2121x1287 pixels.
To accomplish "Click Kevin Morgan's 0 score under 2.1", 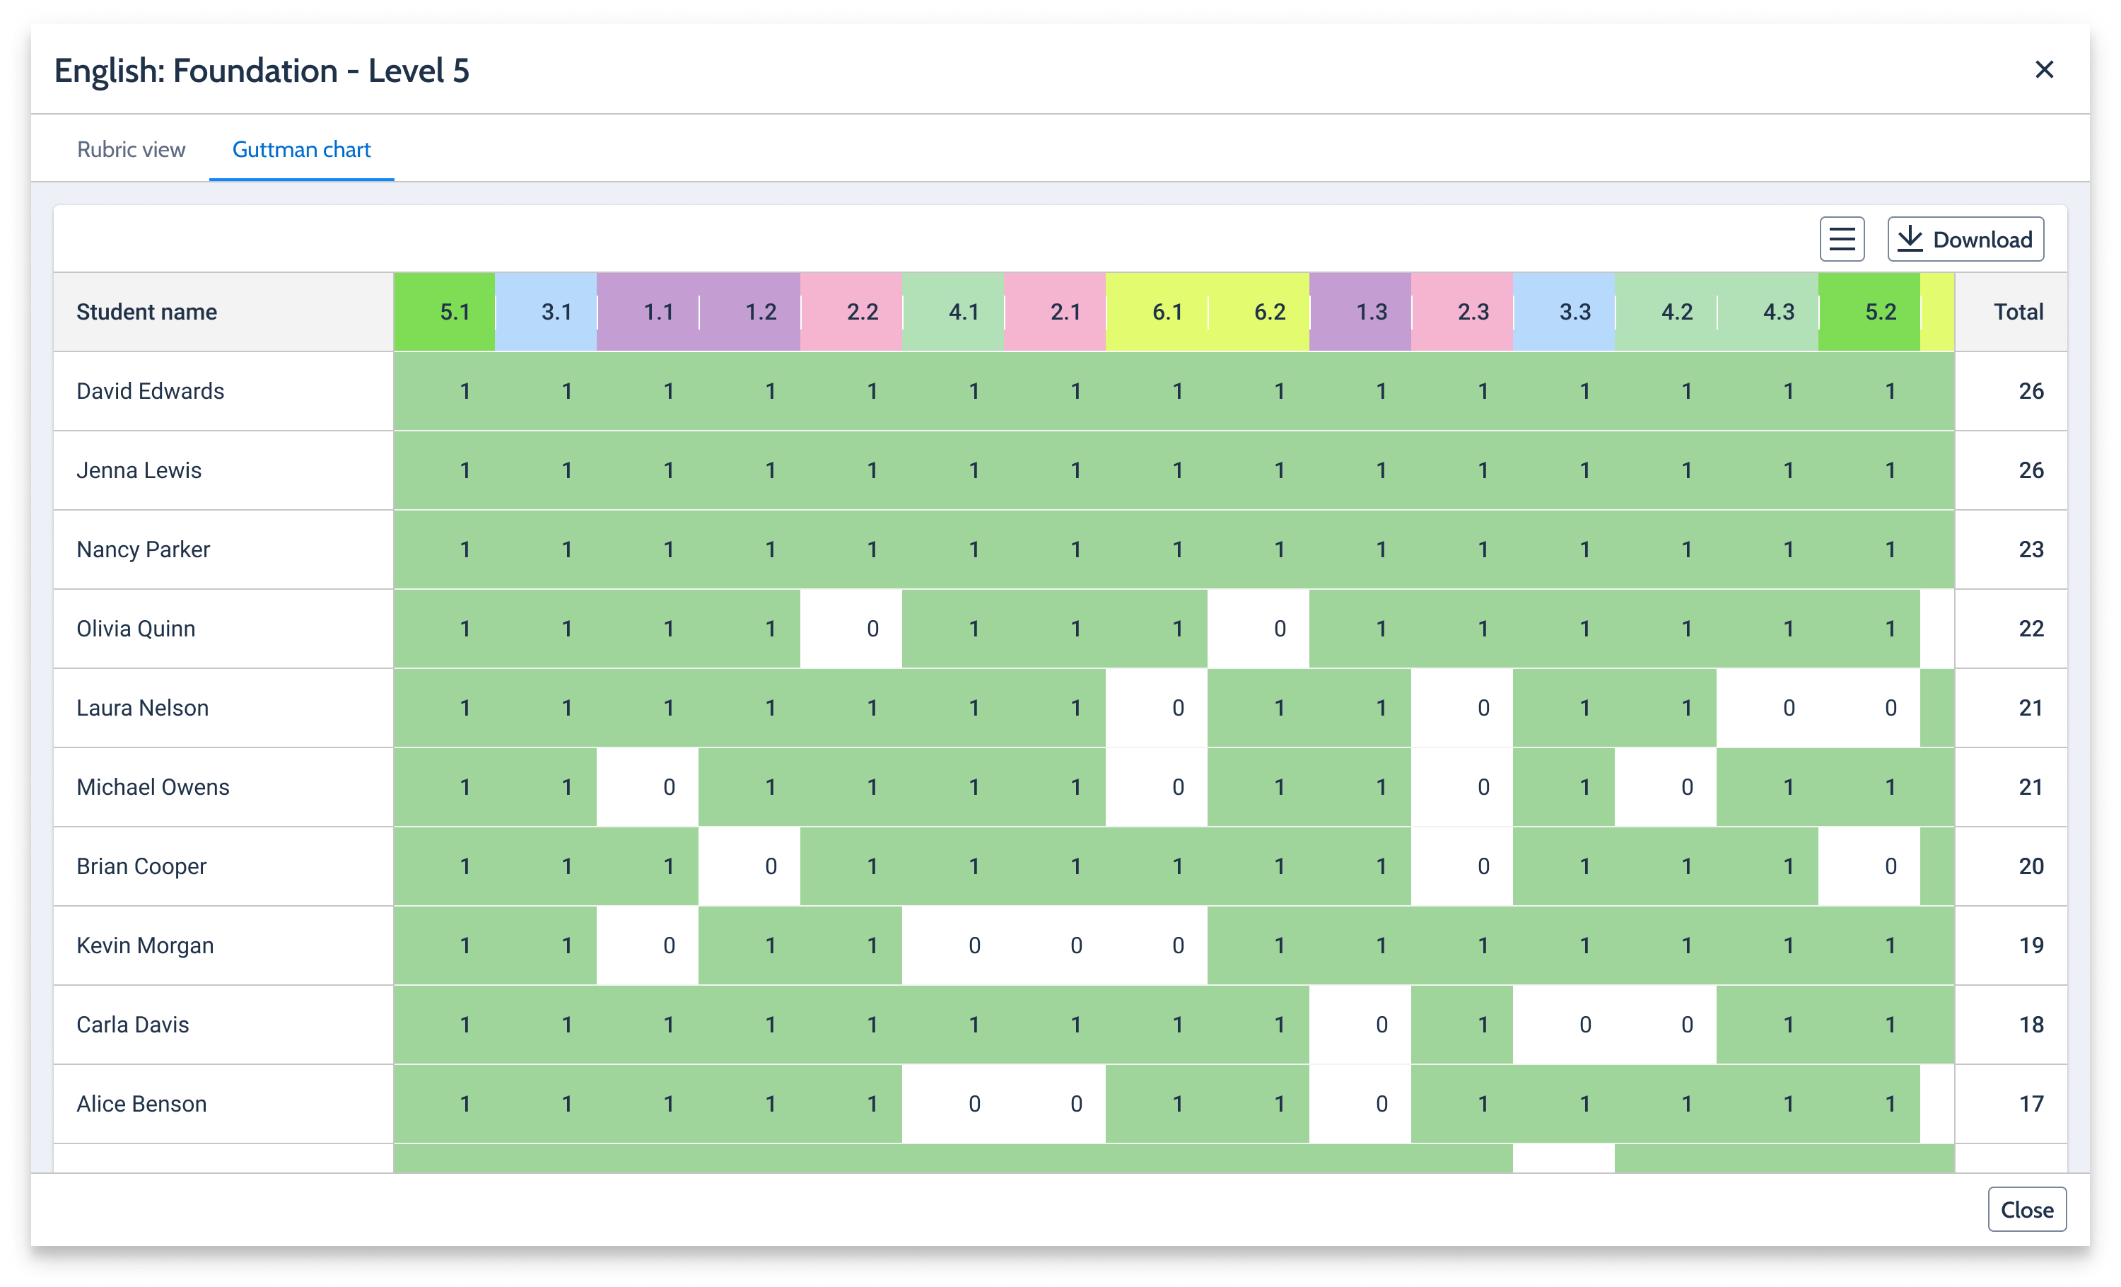I will 1054,945.
